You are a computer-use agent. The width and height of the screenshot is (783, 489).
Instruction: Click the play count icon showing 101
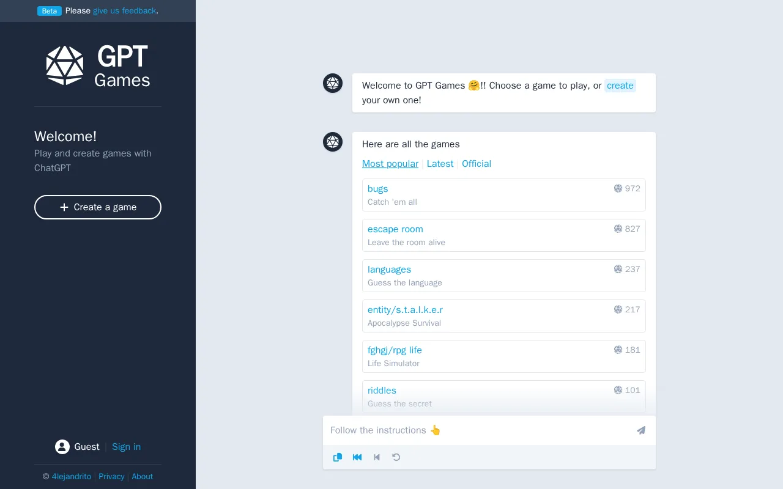(618, 390)
